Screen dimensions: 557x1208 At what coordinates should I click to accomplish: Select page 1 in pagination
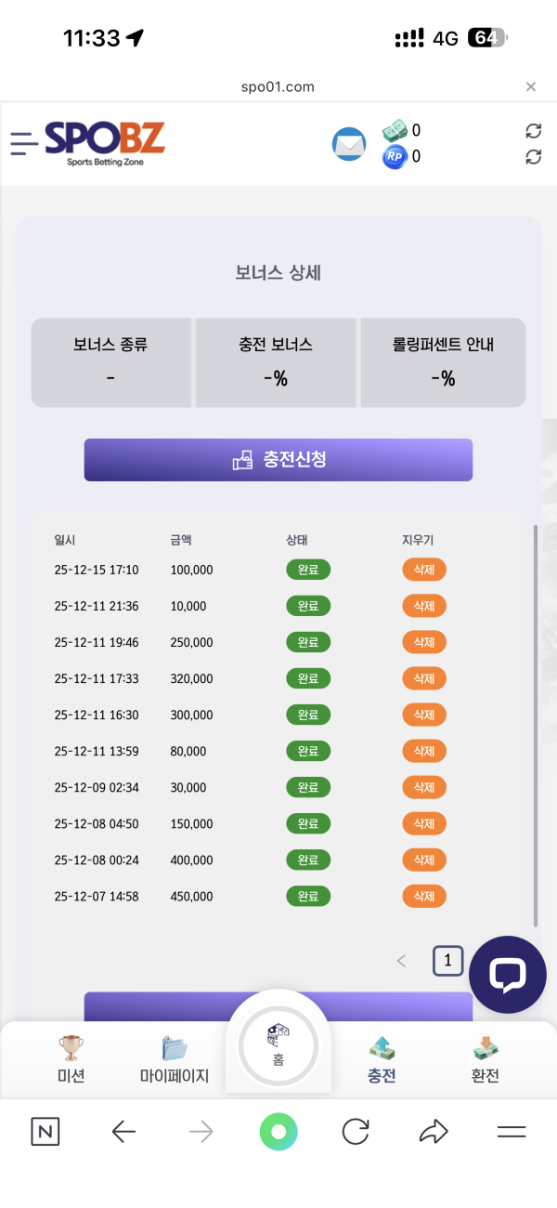(x=447, y=961)
